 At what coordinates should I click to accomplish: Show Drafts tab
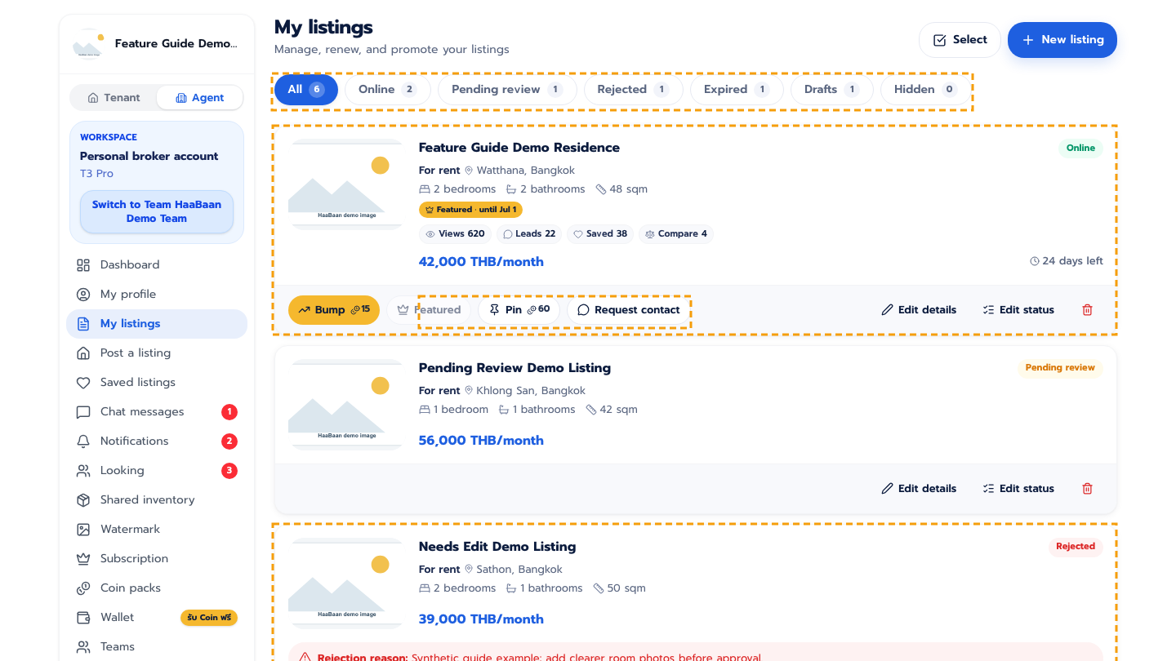click(x=832, y=90)
